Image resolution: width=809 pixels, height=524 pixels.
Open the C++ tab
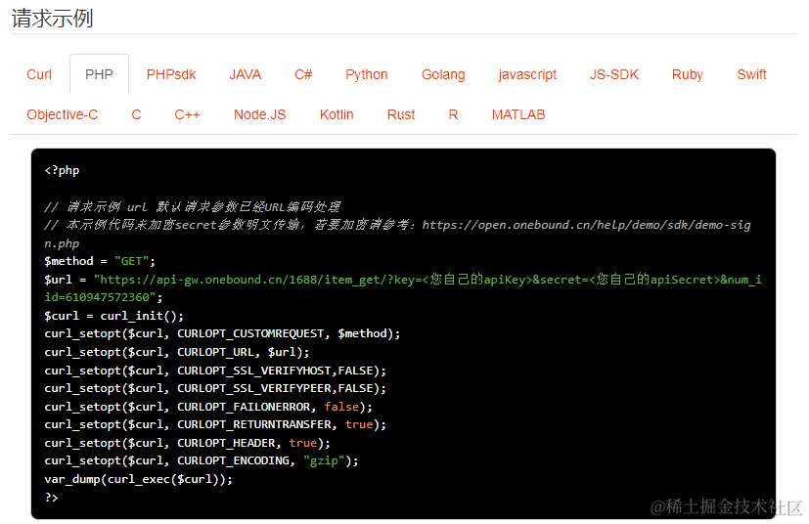pyautogui.click(x=187, y=114)
